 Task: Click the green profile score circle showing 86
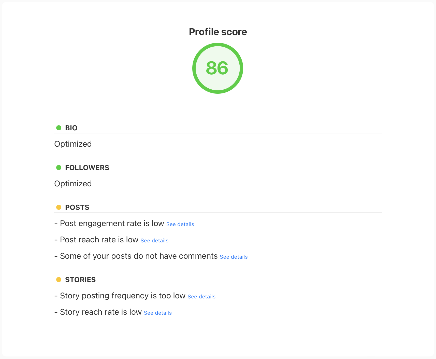(217, 68)
